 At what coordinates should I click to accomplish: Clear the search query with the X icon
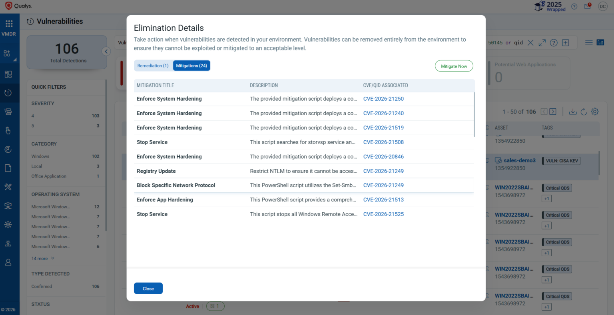(530, 43)
